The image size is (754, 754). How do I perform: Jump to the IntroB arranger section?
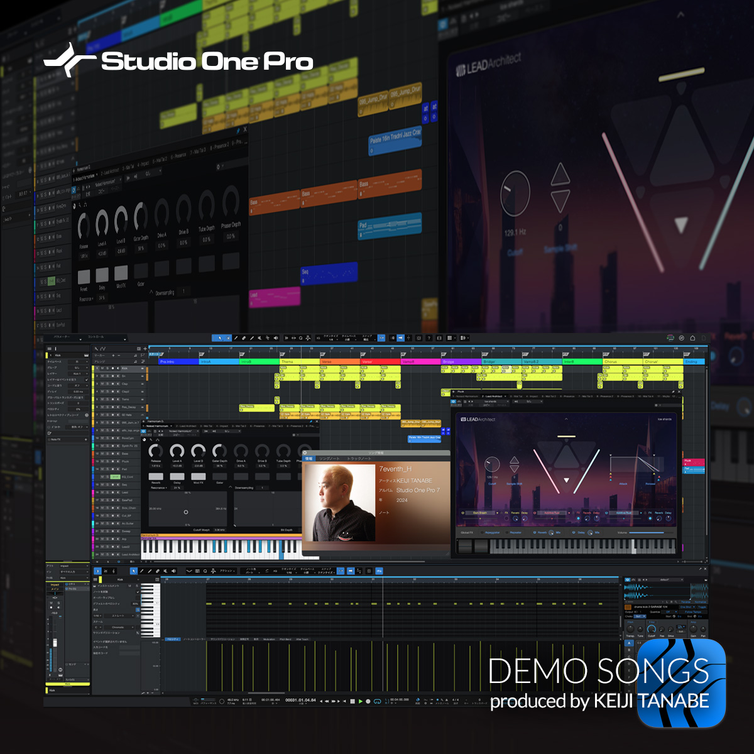(259, 362)
